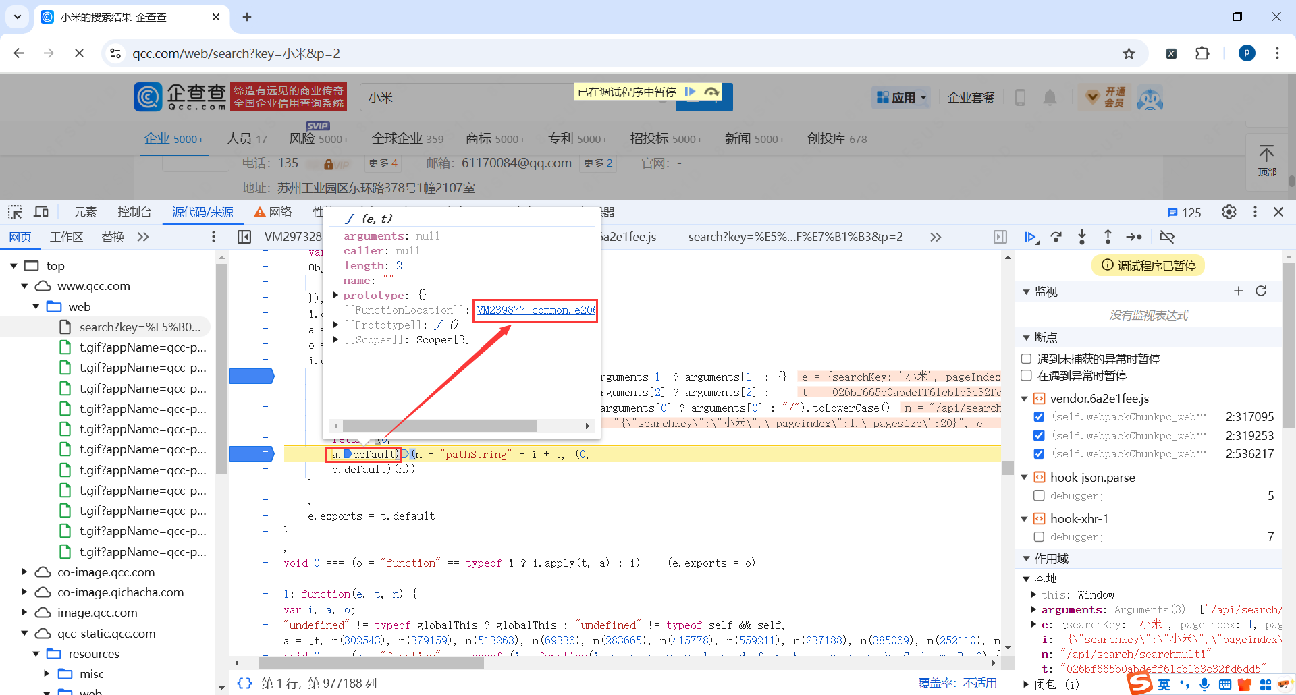Switch to the 网络 Network tab
Viewport: 1296px width, 695px height.
pos(273,212)
